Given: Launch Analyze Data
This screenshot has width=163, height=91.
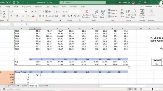Looking at the screenshot, I should click(x=142, y=14).
